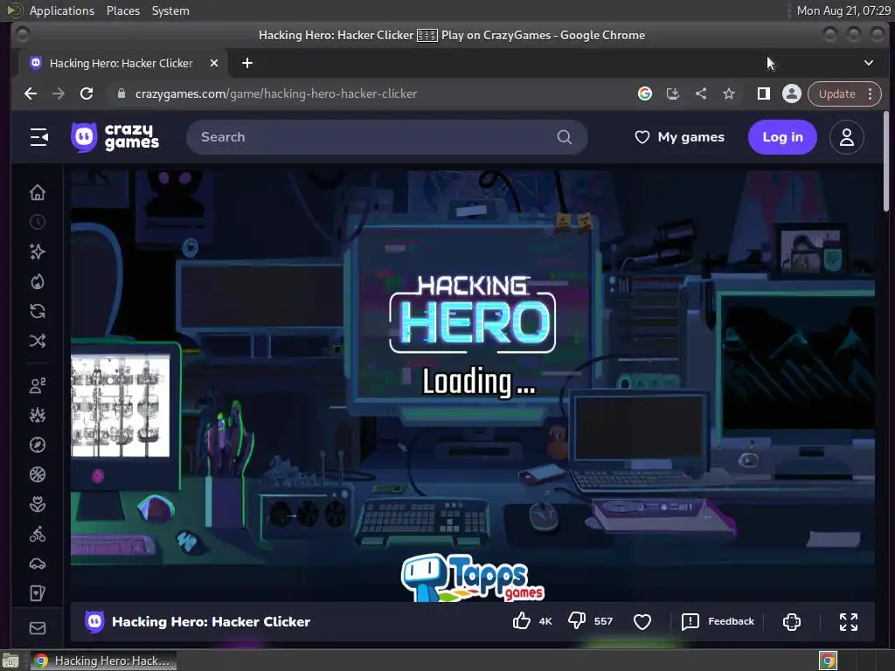Click install app icon in address bar

(673, 93)
